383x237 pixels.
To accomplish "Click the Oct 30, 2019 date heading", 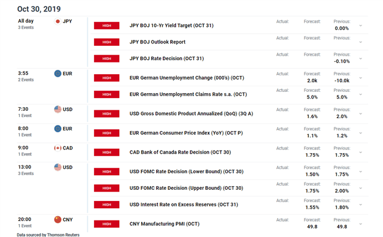I will 39,9.
